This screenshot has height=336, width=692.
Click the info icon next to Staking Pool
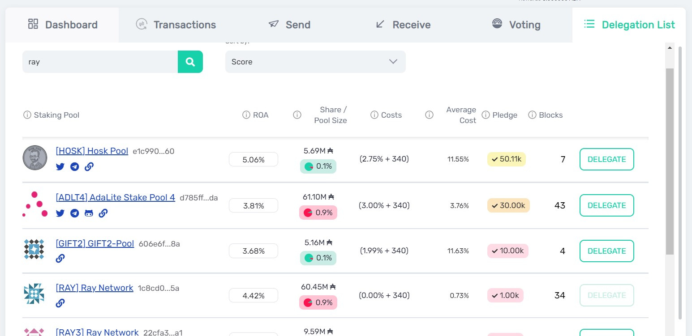tap(27, 115)
